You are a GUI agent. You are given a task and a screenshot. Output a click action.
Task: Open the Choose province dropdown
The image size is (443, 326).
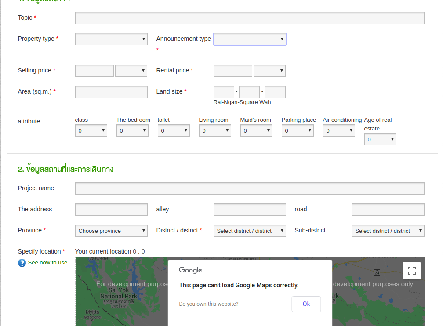coord(111,231)
